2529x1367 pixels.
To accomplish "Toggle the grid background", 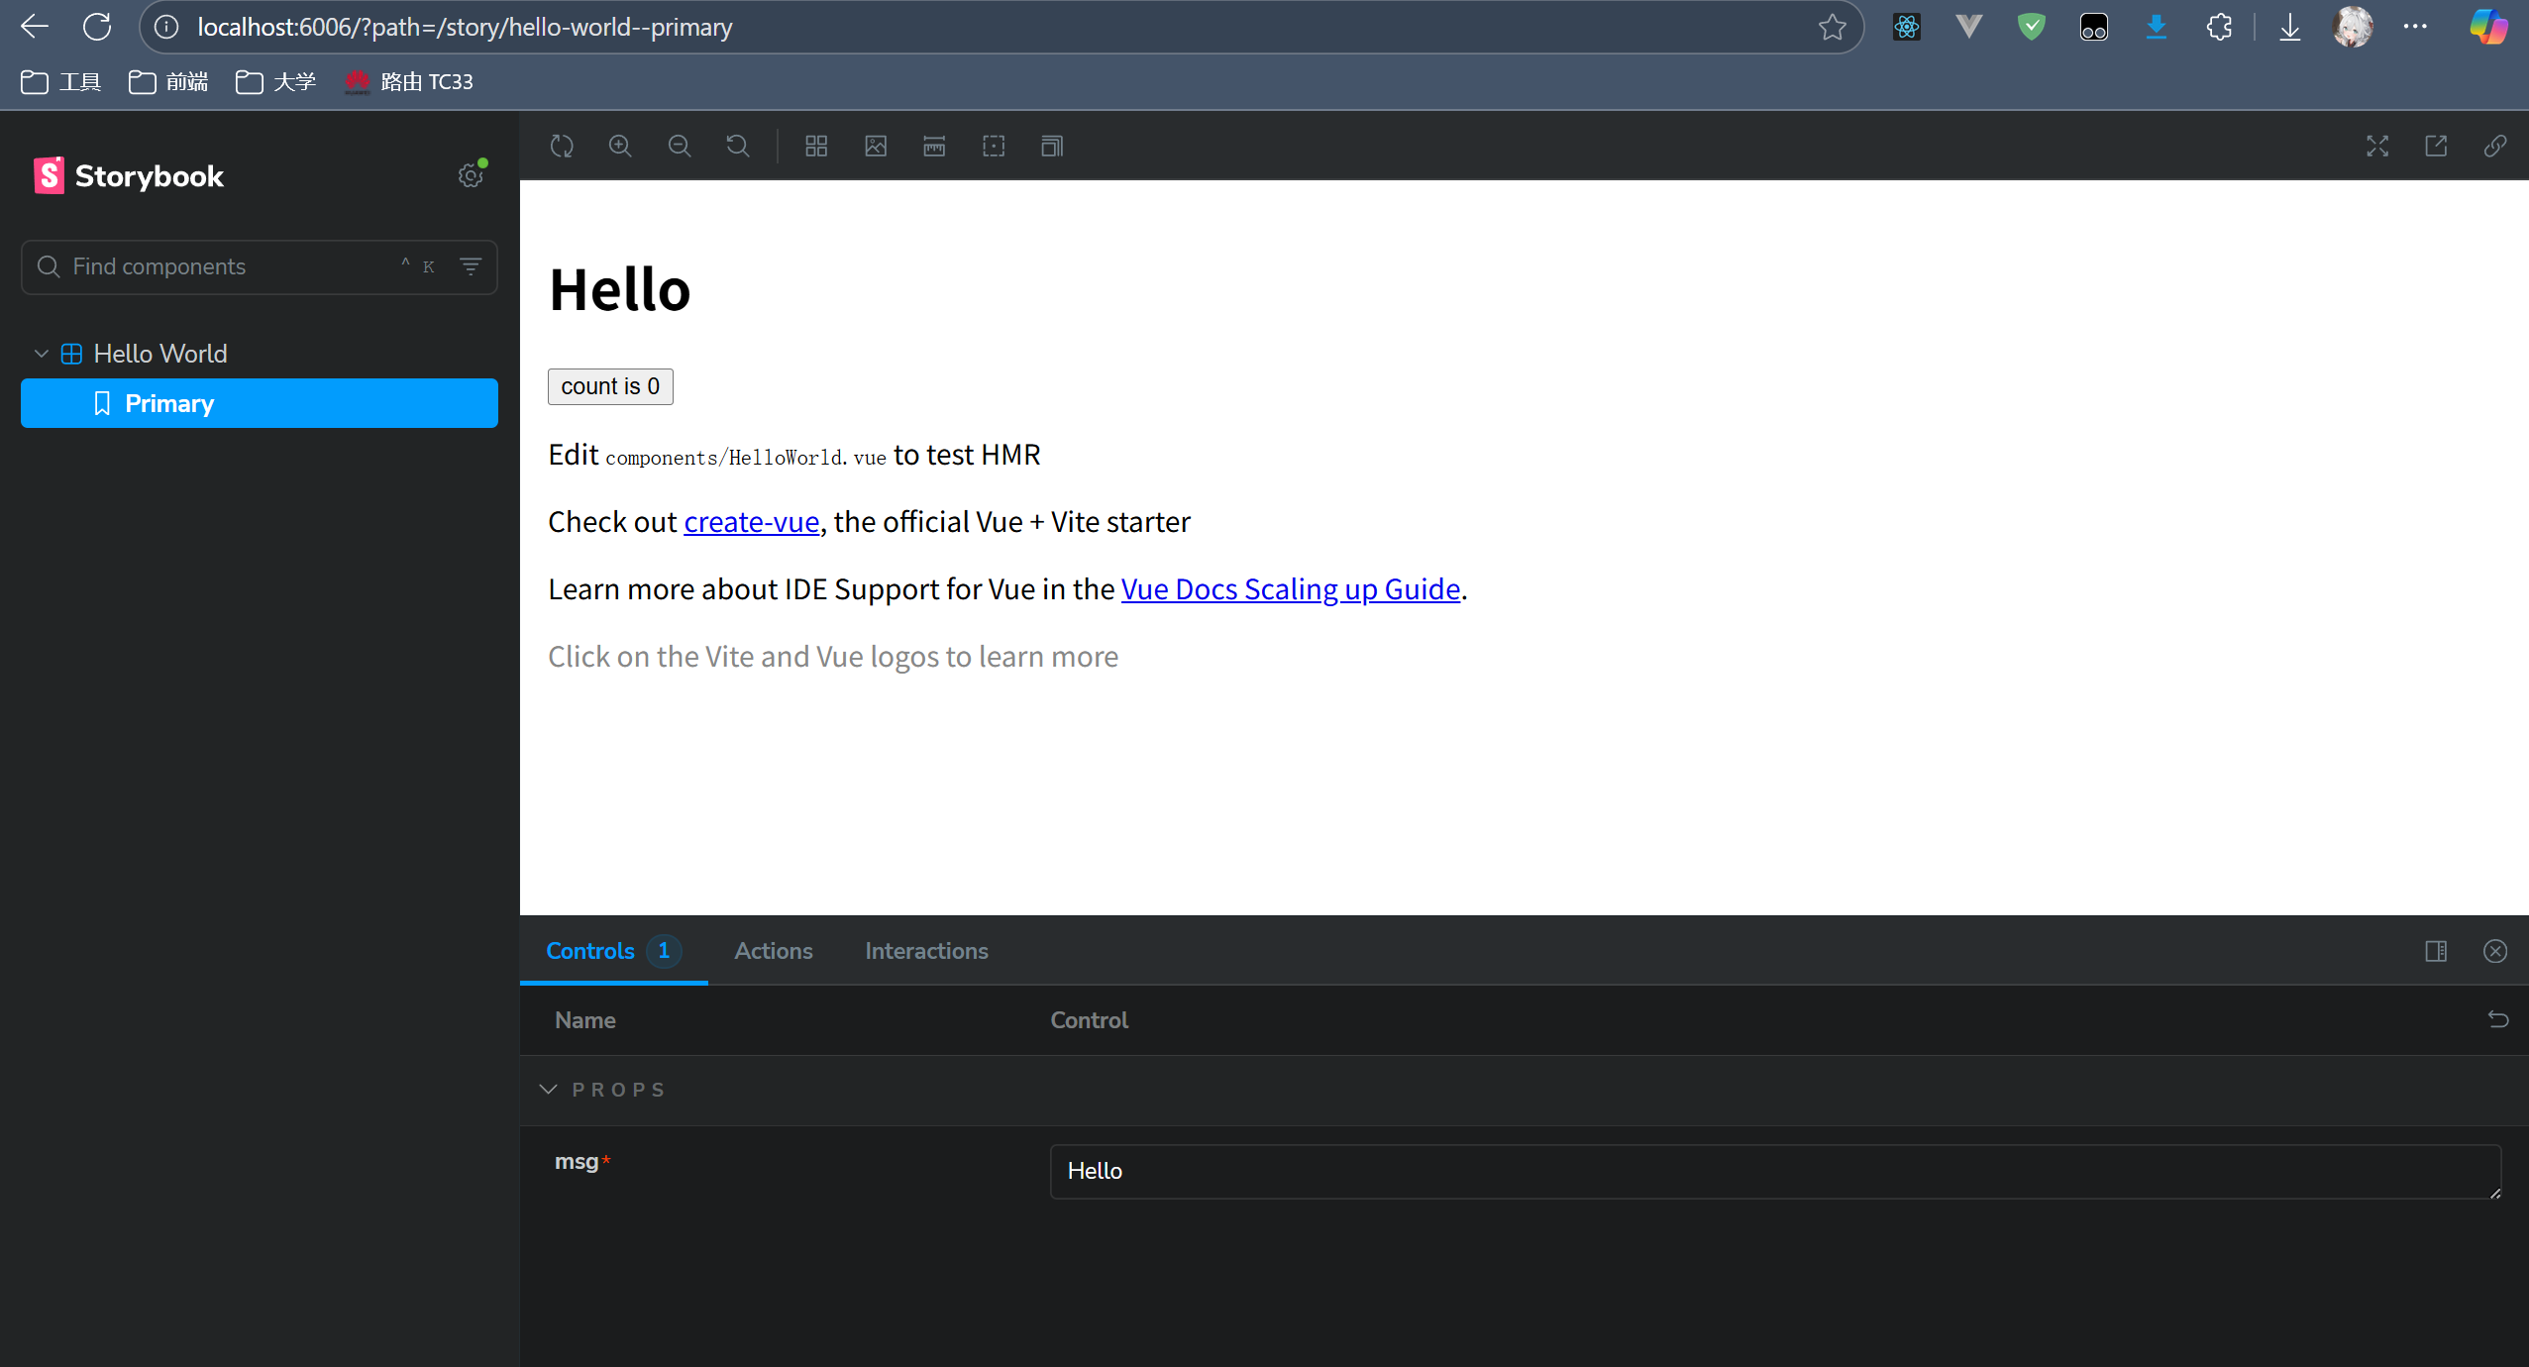I will click(x=816, y=147).
